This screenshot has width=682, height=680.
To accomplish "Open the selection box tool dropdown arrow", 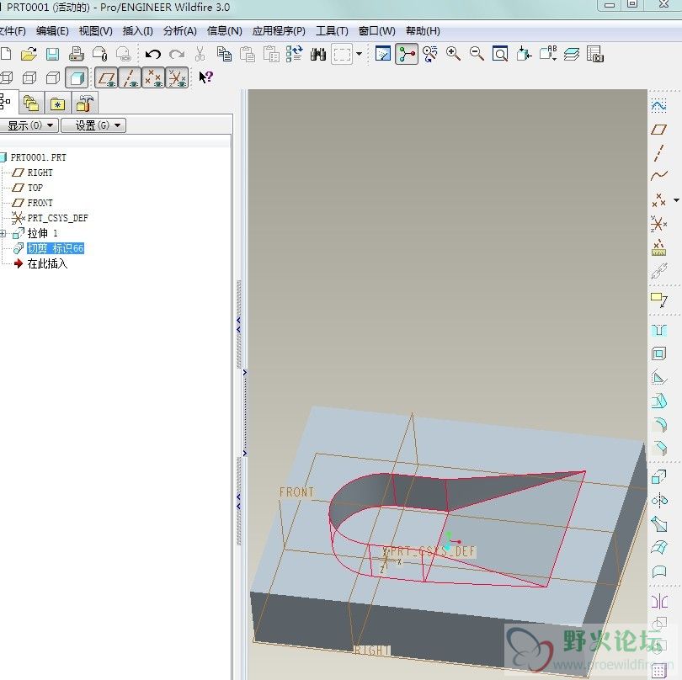I will 359,55.
